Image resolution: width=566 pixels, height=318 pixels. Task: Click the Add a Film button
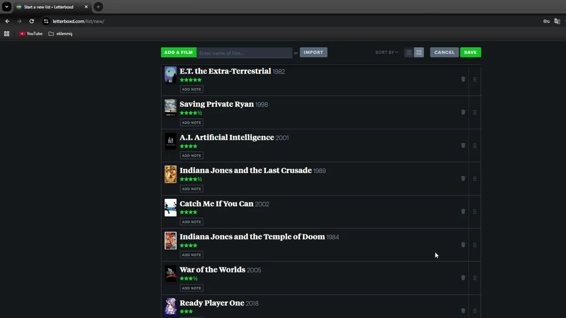click(179, 53)
